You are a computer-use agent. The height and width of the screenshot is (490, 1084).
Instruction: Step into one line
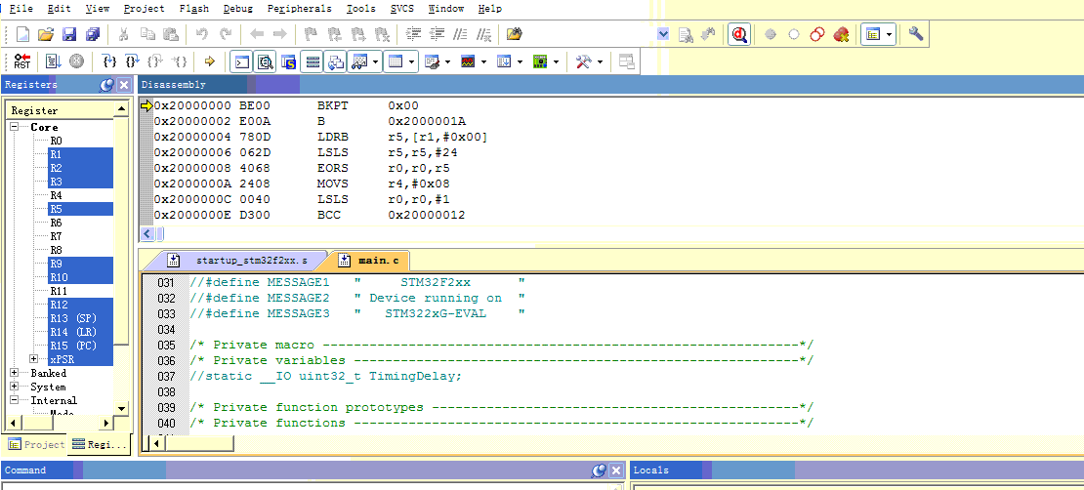[x=108, y=61]
